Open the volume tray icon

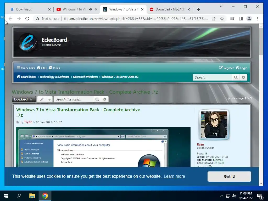234,196
